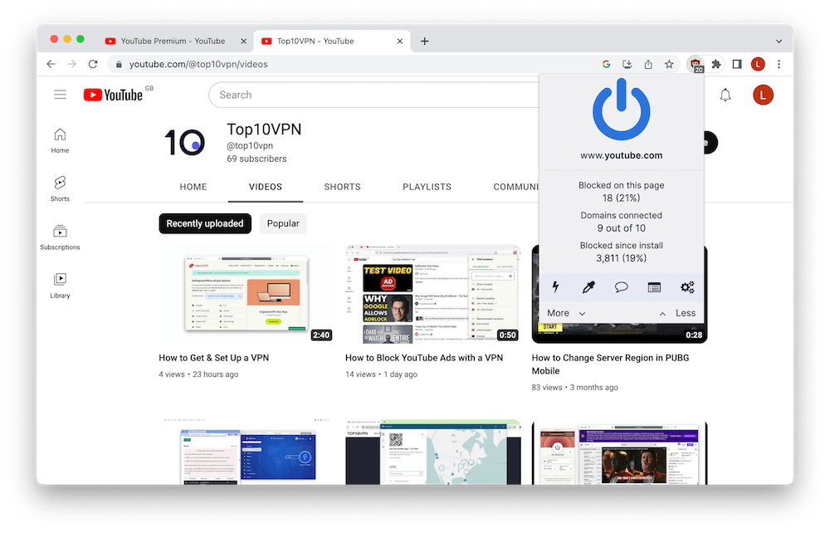This screenshot has height=533, width=830.
Task: Go back to the previous page
Action: [51, 64]
